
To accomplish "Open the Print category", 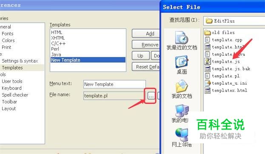I will pos(6,47).
